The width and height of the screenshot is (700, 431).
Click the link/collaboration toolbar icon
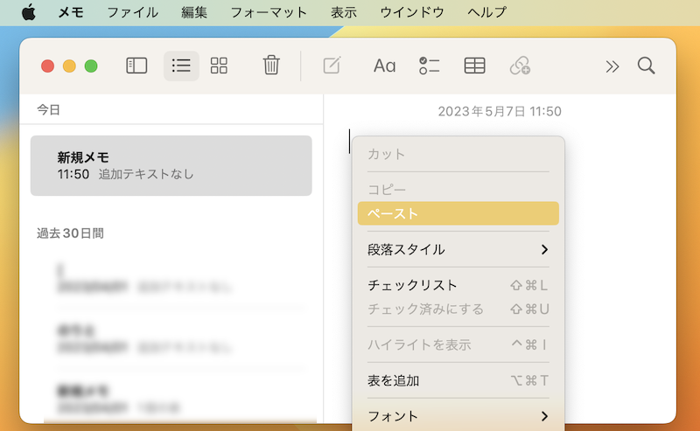point(521,66)
